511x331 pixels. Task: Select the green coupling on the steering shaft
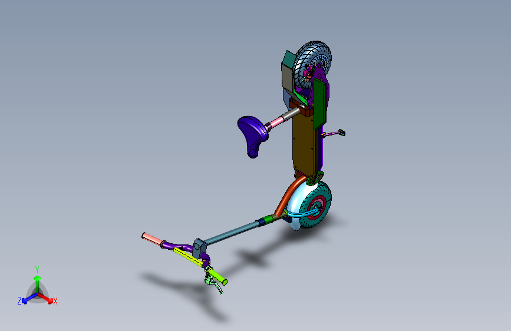tap(269, 219)
